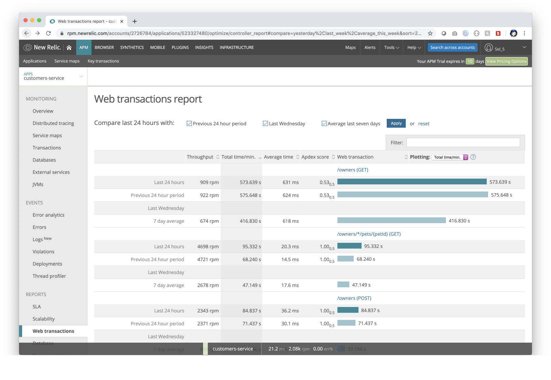Open SLA report in sidebar
Viewport: 551px width, 380px height.
coord(37,307)
